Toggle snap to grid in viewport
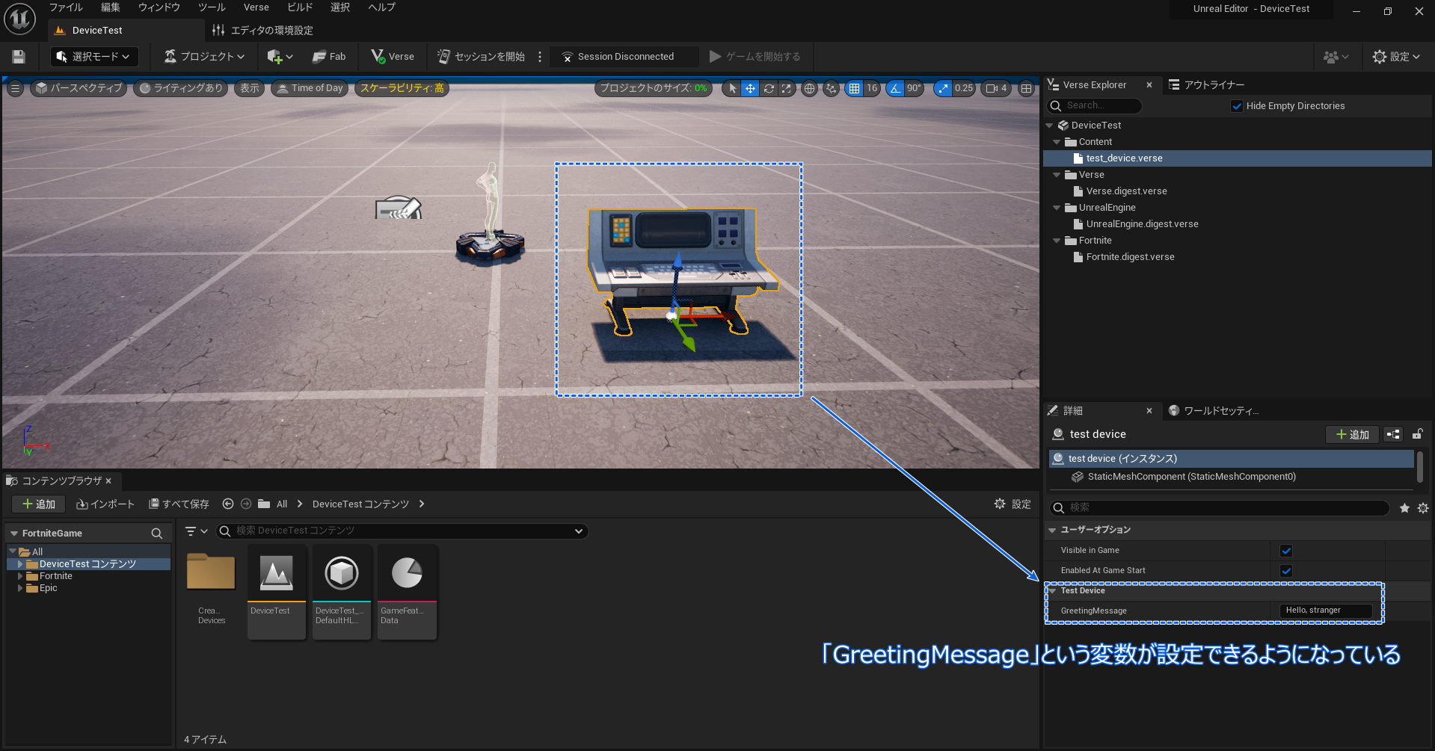 [855, 88]
